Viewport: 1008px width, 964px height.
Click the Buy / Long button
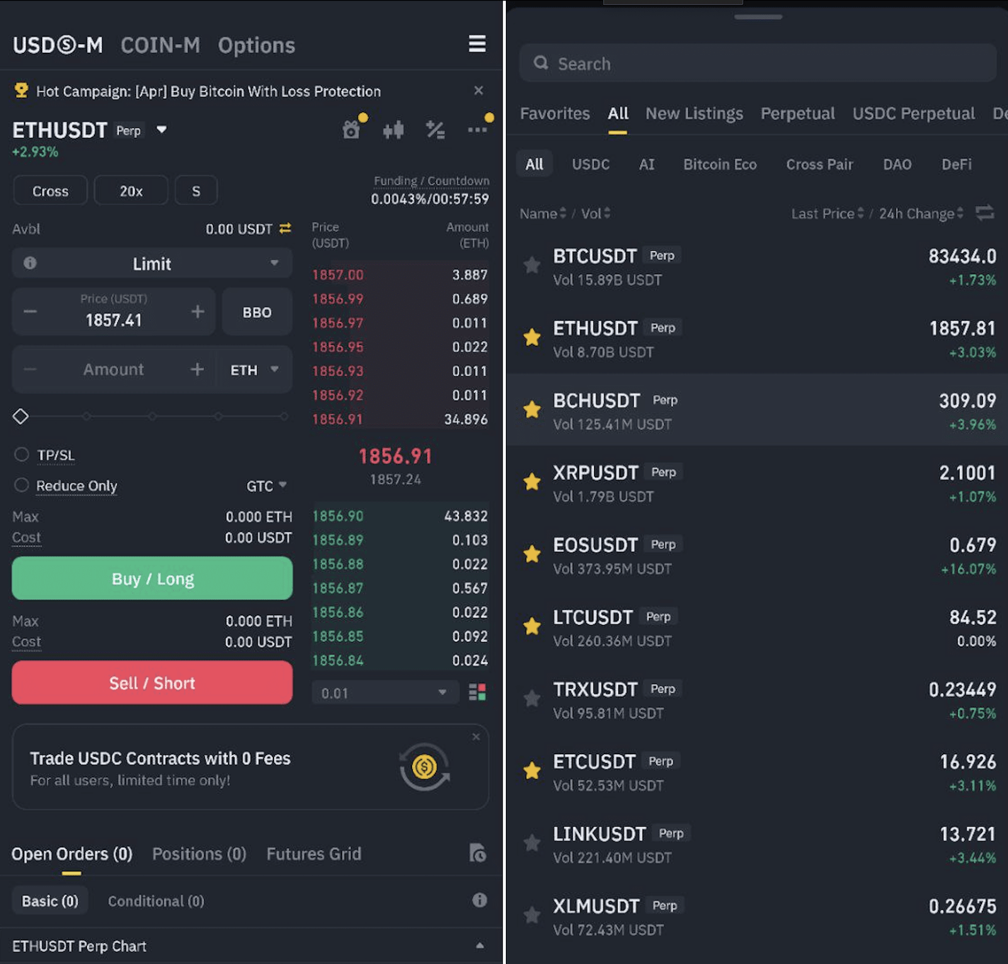[x=151, y=578]
